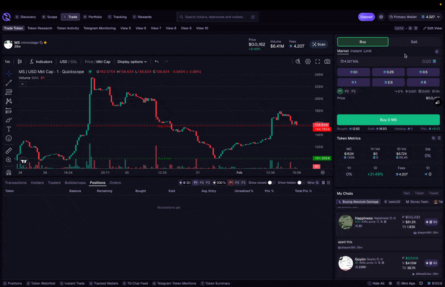Image resolution: width=445 pixels, height=287 pixels.
Task: Click the Buy 0 MS button
Action: (x=388, y=120)
